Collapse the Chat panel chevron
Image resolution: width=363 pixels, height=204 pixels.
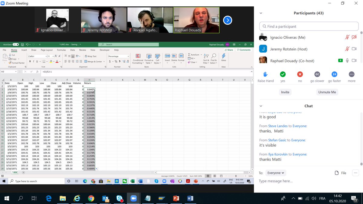(261, 106)
